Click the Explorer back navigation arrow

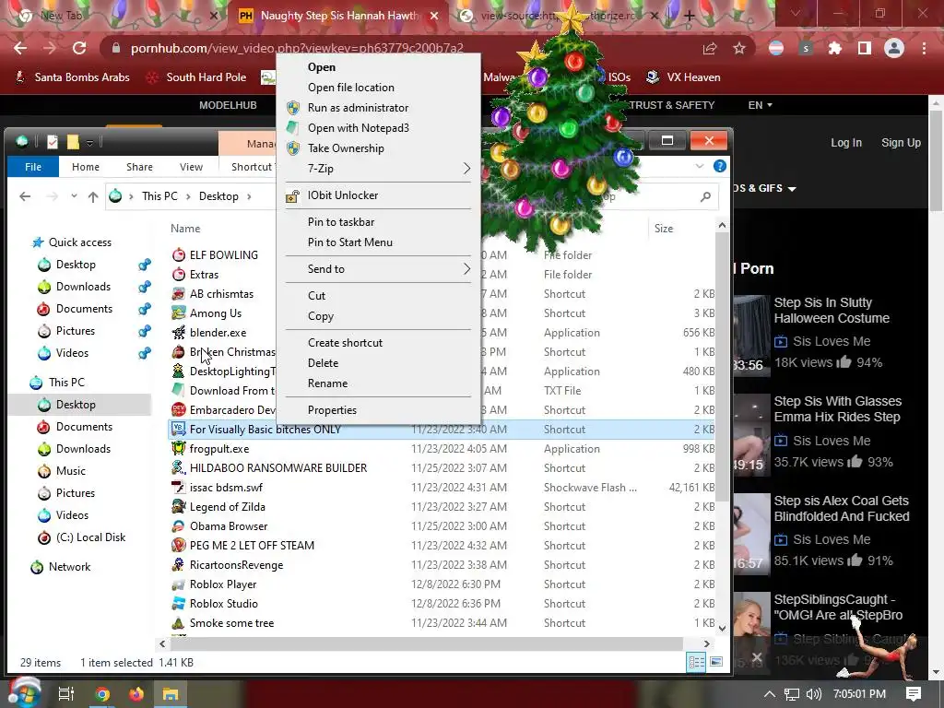click(25, 196)
